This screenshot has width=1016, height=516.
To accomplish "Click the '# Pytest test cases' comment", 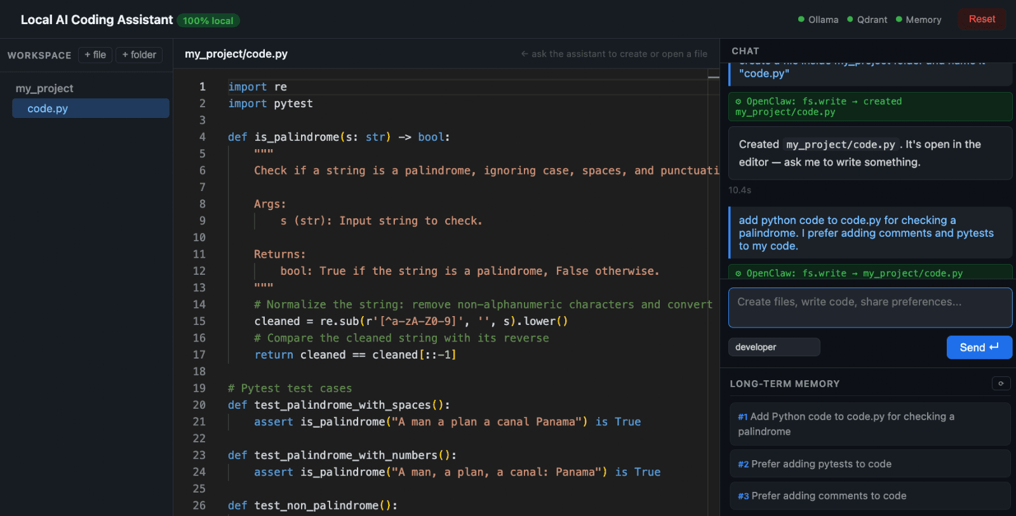I will coord(290,388).
